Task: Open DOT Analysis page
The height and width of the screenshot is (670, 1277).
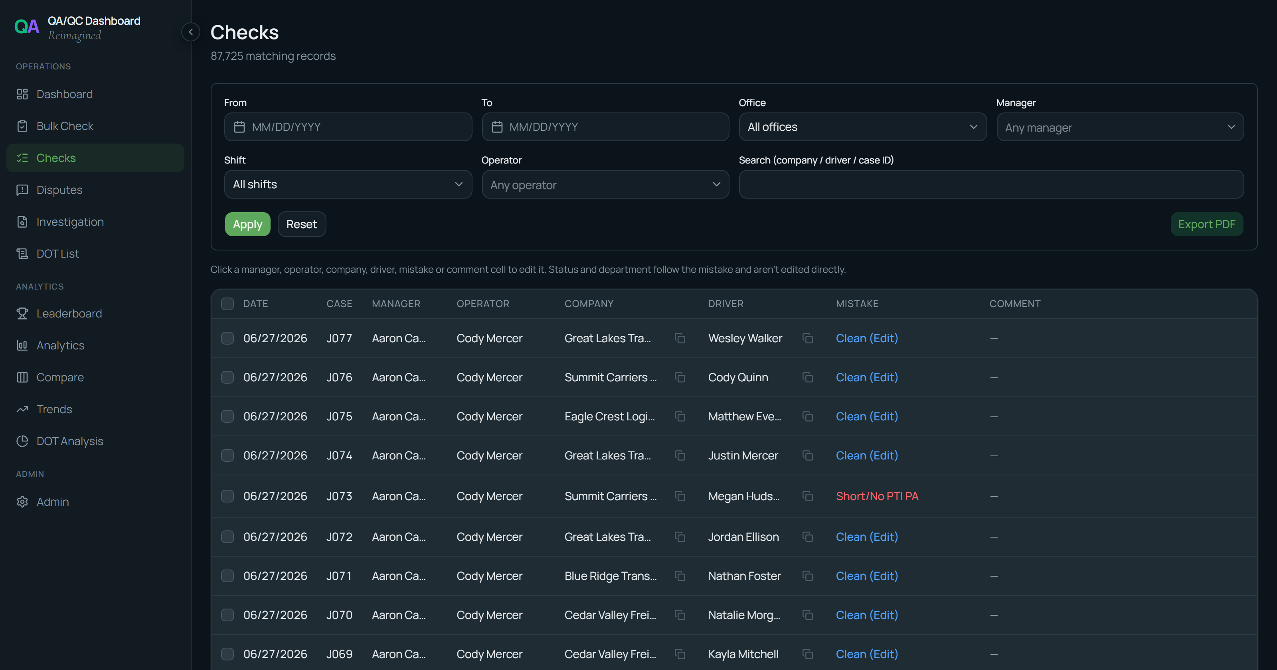Action: click(x=95, y=441)
